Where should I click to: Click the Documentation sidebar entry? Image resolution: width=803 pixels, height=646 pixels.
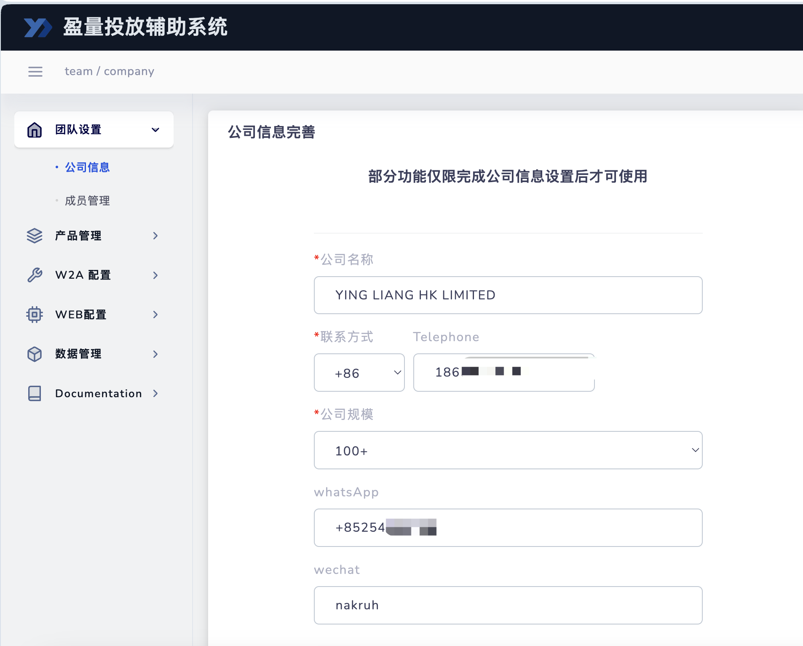[x=98, y=393]
